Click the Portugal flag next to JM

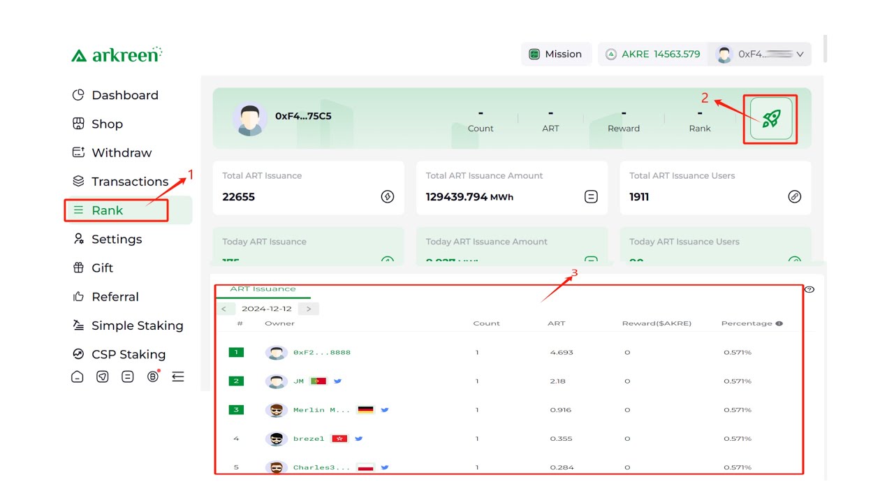click(318, 381)
